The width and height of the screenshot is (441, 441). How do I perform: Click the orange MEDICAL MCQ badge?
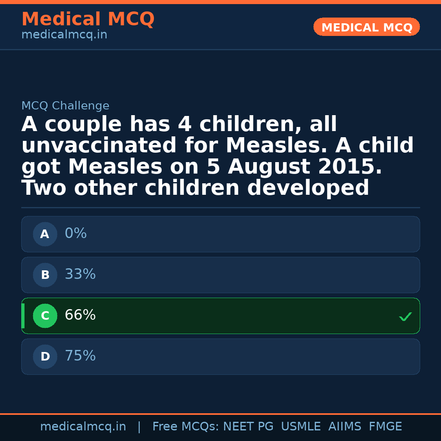366,27
